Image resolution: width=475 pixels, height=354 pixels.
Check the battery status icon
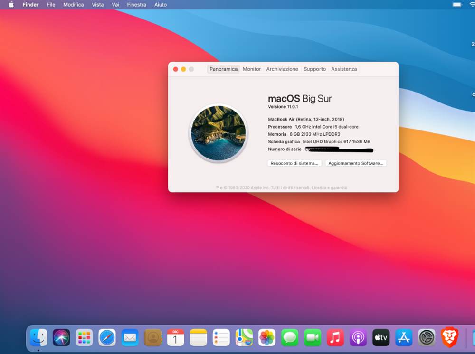457,5
